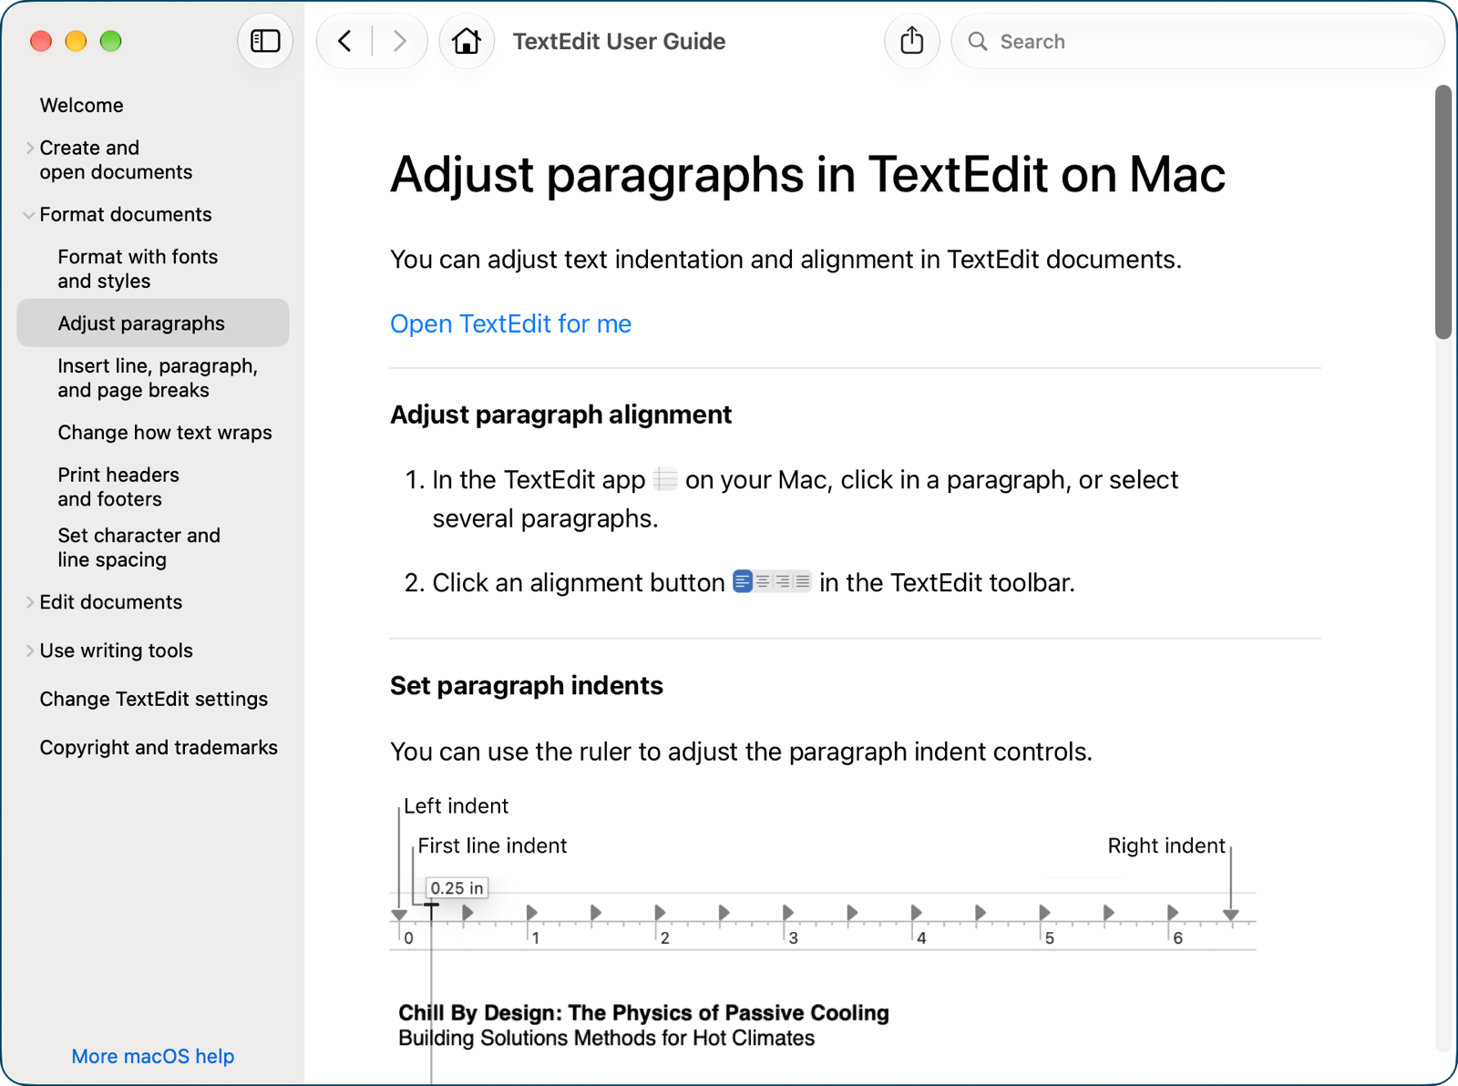This screenshot has width=1458, height=1086.
Task: Click the vertical scrollbar thumb
Action: (1443, 211)
